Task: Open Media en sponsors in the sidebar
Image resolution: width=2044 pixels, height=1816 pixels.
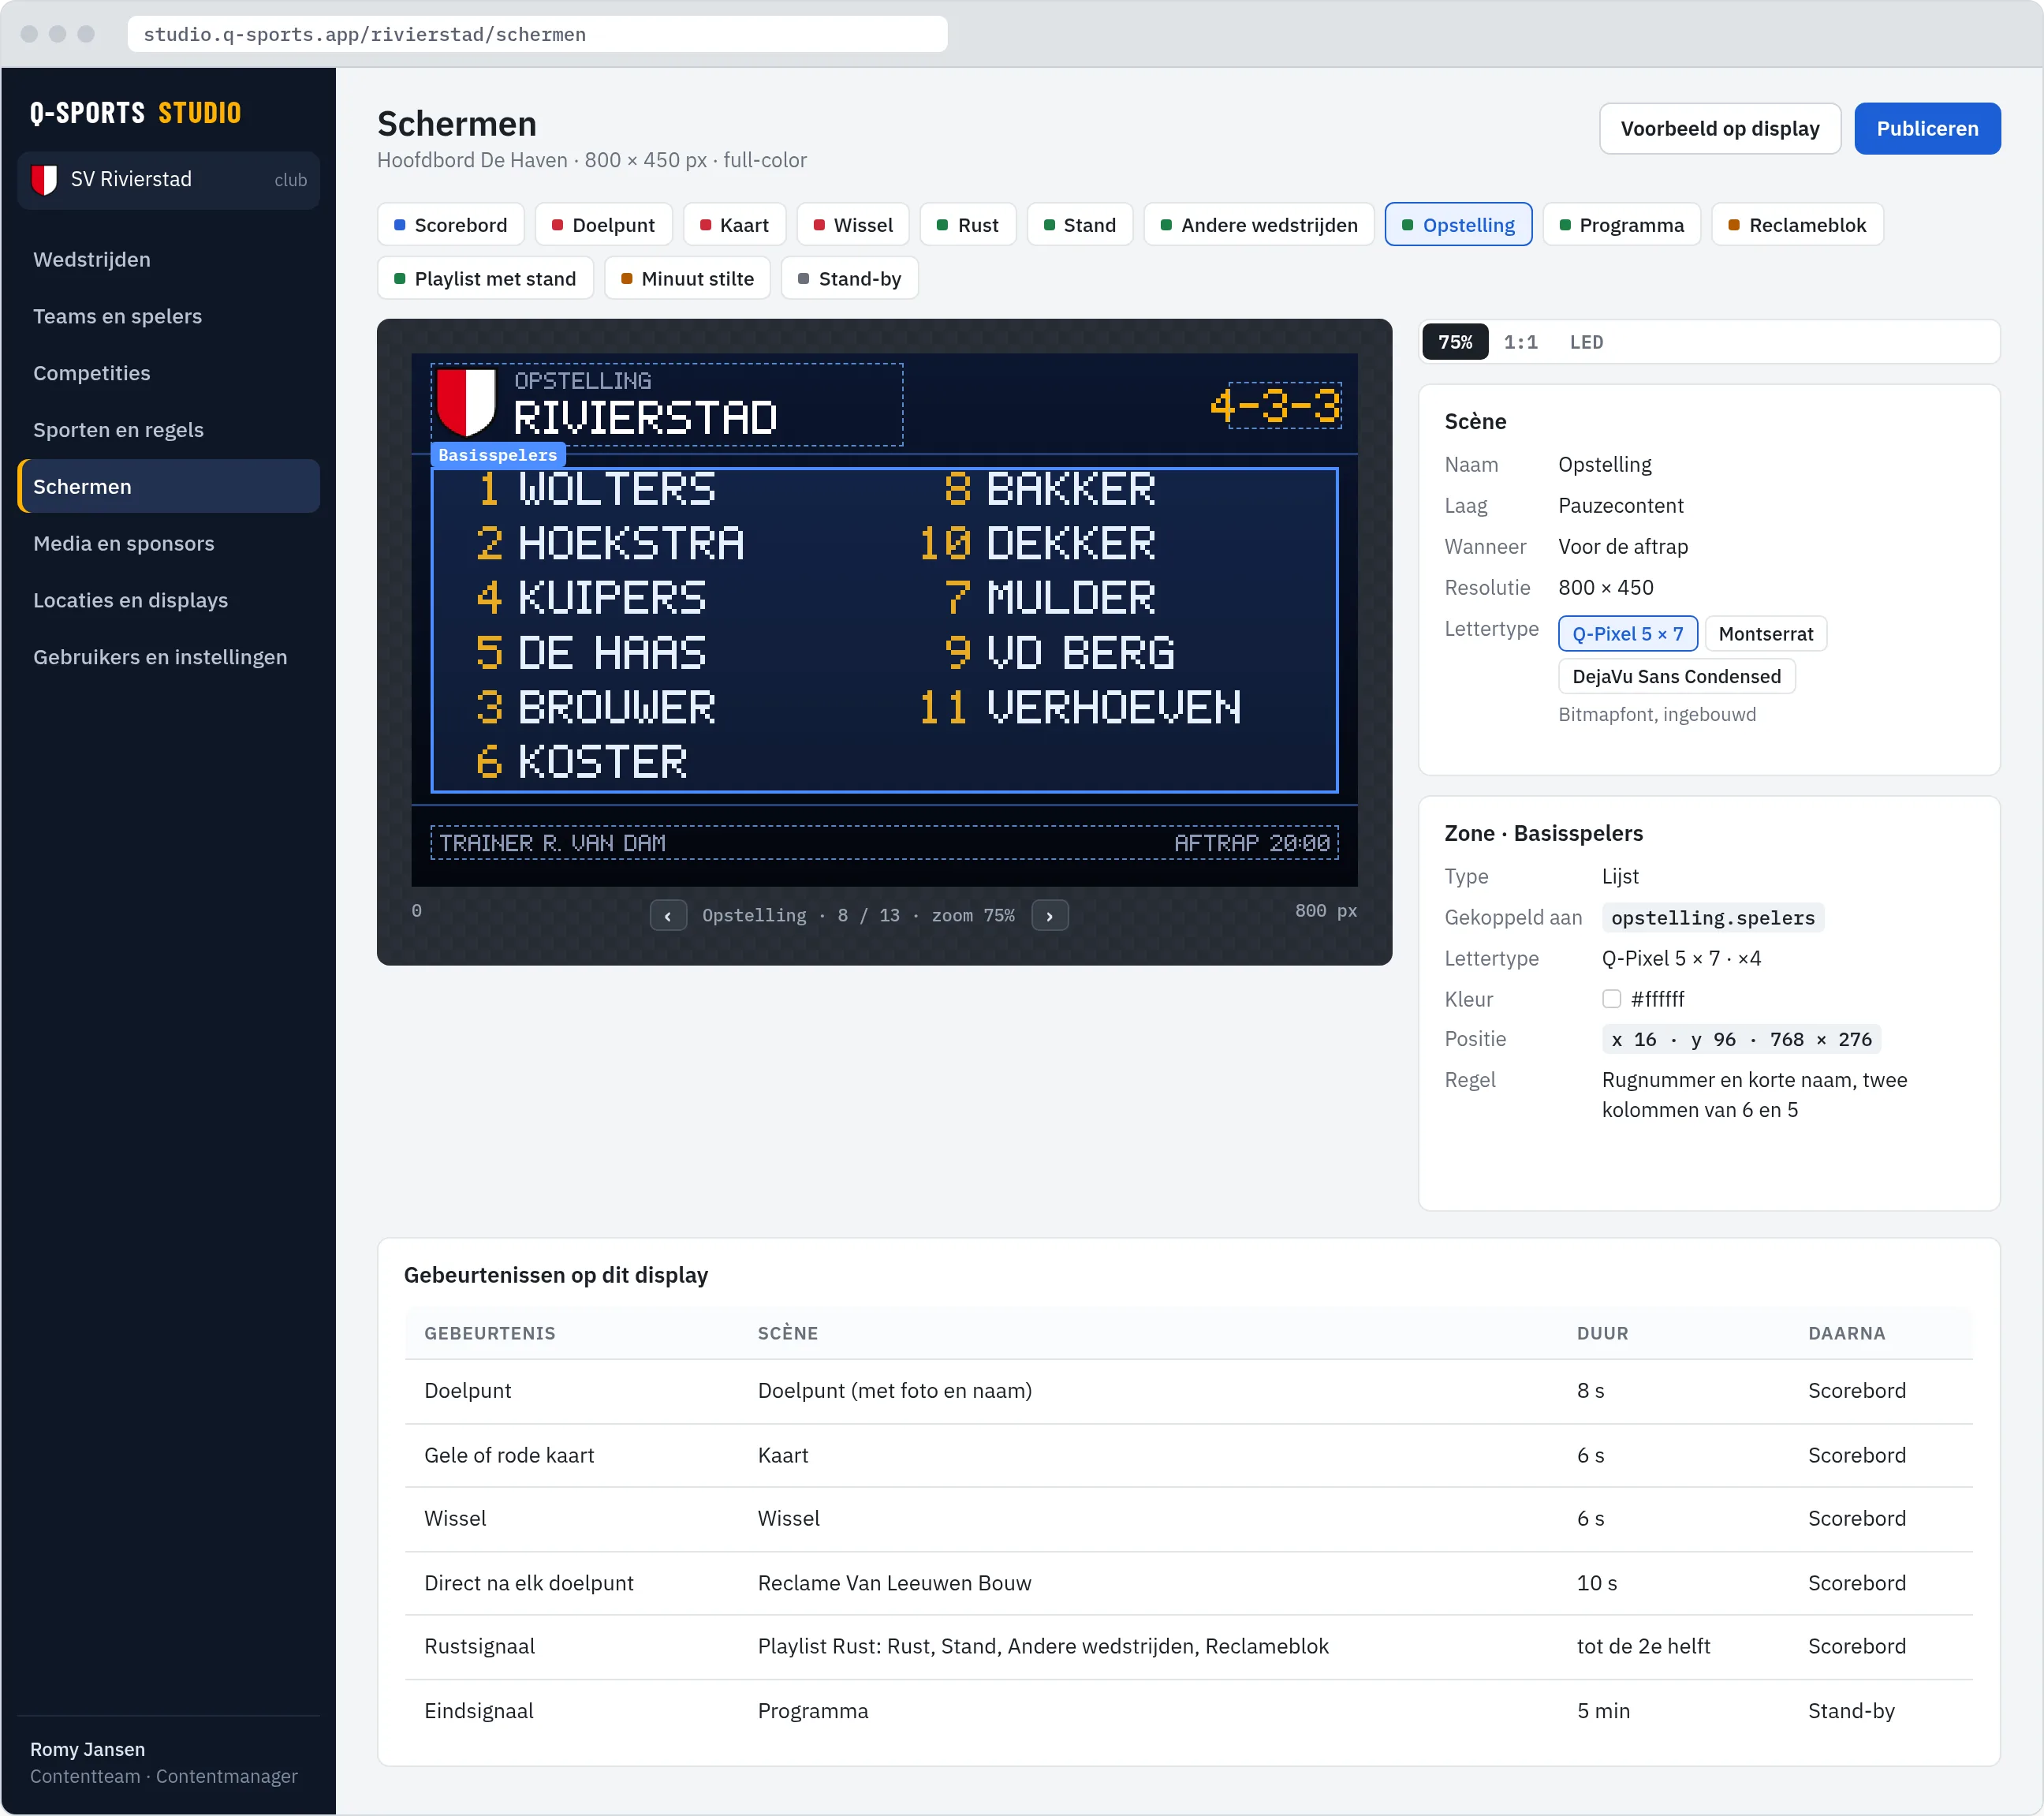Action: coord(168,544)
